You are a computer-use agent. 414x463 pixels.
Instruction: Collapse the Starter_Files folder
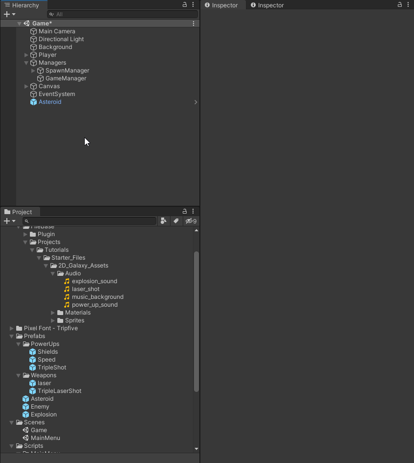[x=39, y=258]
